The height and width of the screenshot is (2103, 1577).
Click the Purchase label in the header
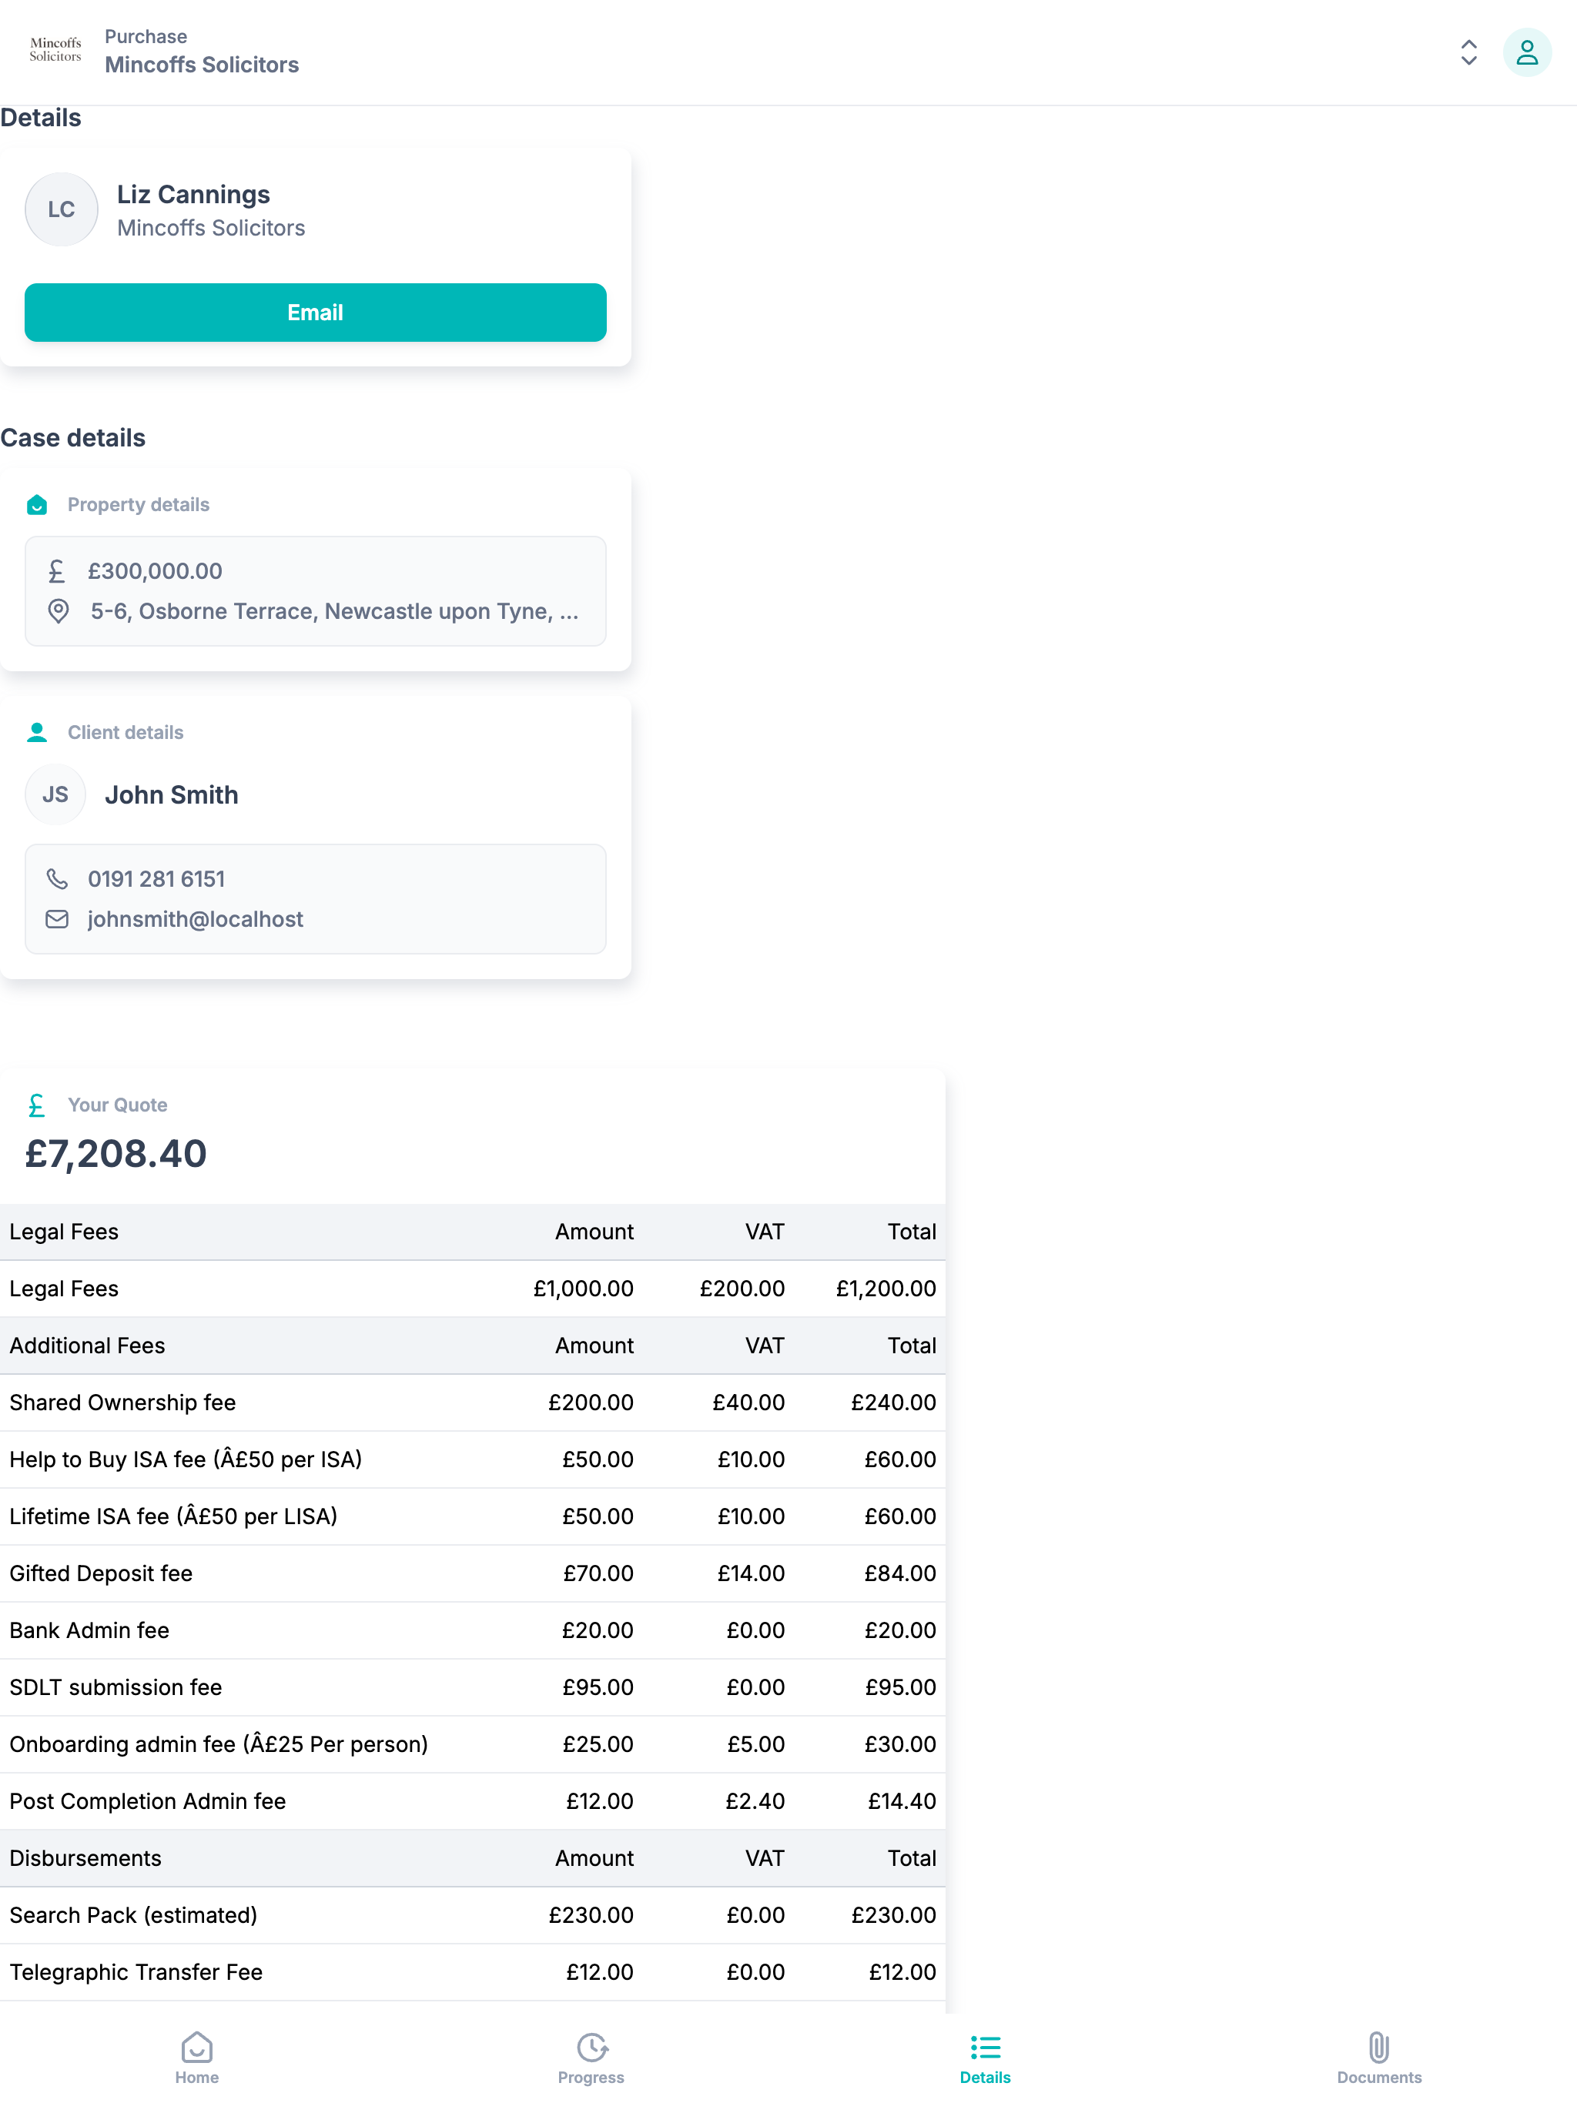pos(146,36)
